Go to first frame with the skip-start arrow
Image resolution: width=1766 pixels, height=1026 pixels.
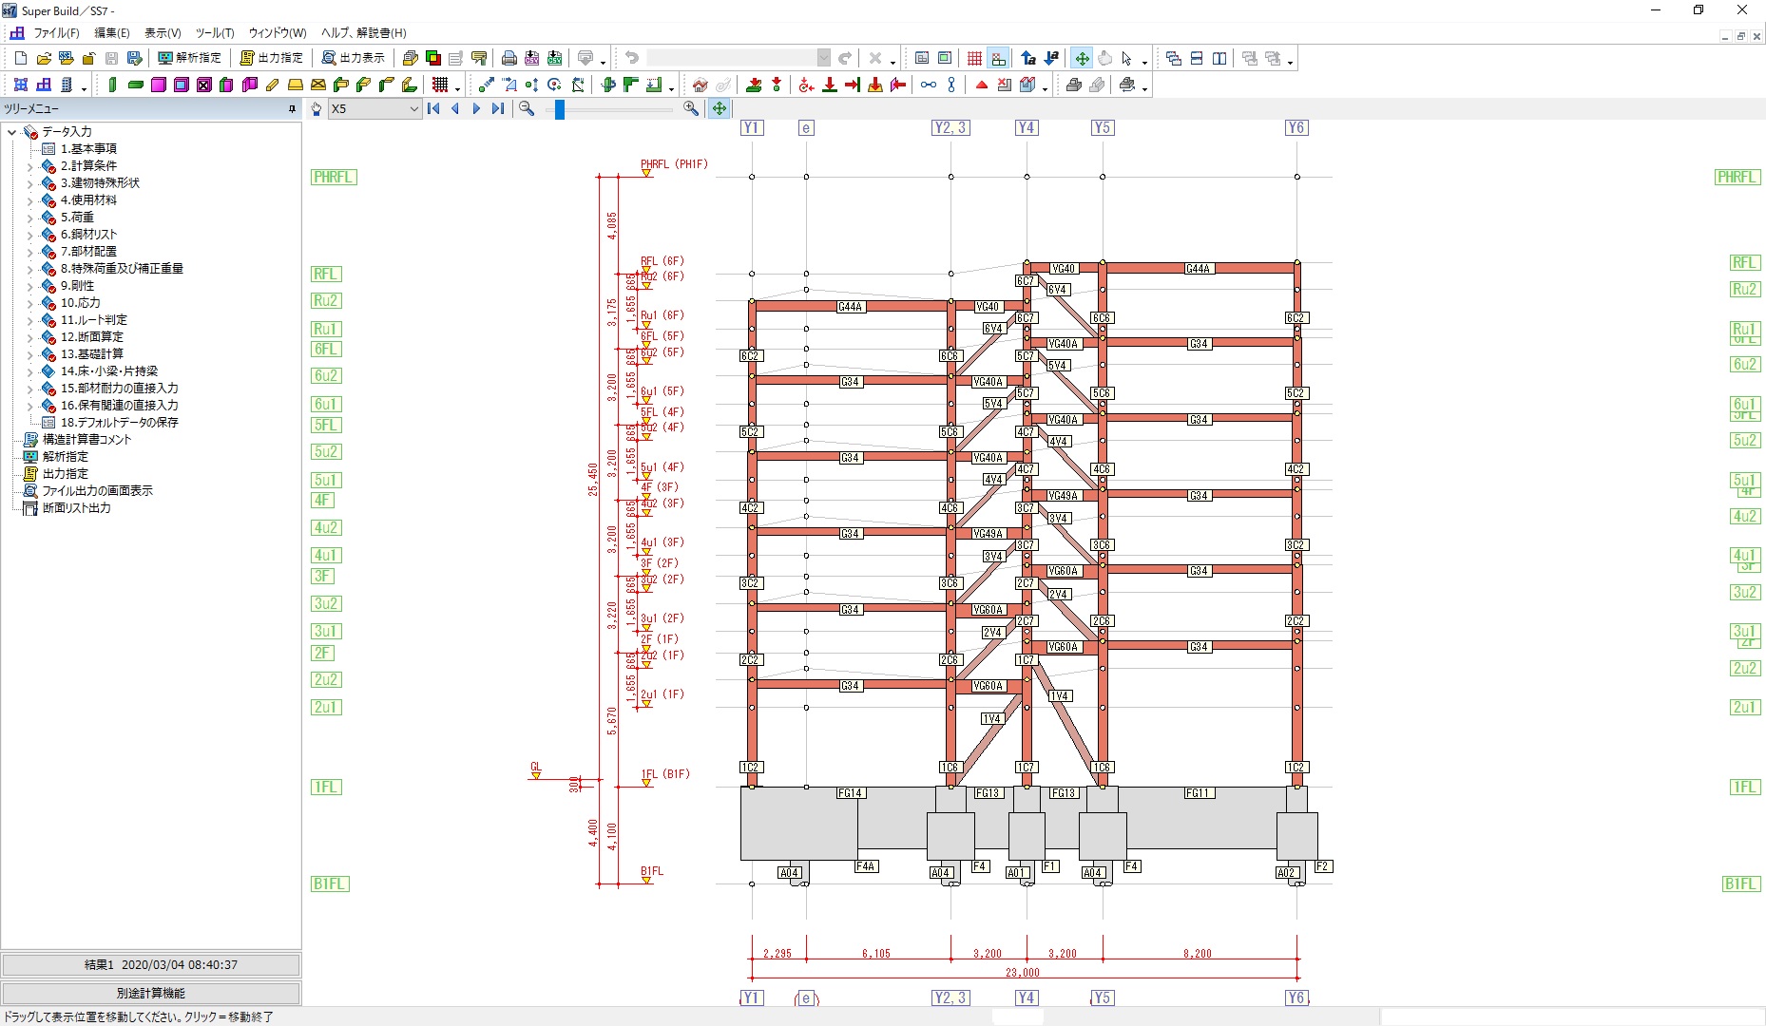tap(434, 109)
